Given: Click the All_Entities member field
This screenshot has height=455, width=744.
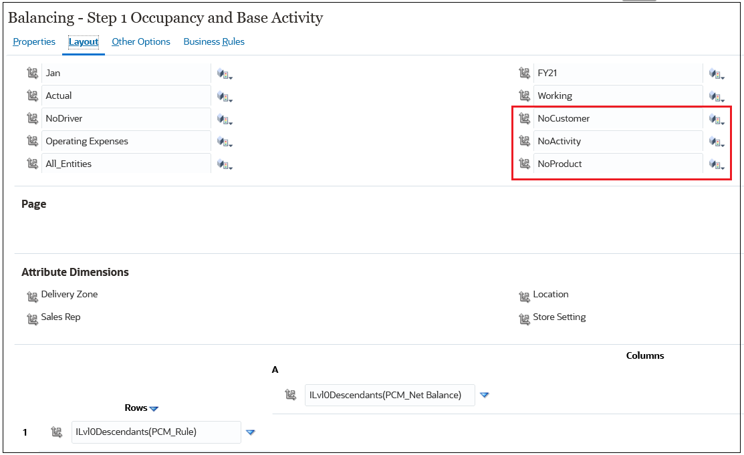Looking at the screenshot, I should [126, 164].
